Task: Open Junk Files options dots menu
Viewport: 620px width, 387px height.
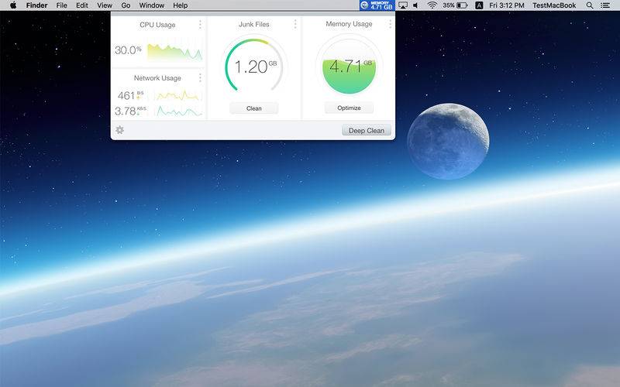Action: [x=295, y=24]
